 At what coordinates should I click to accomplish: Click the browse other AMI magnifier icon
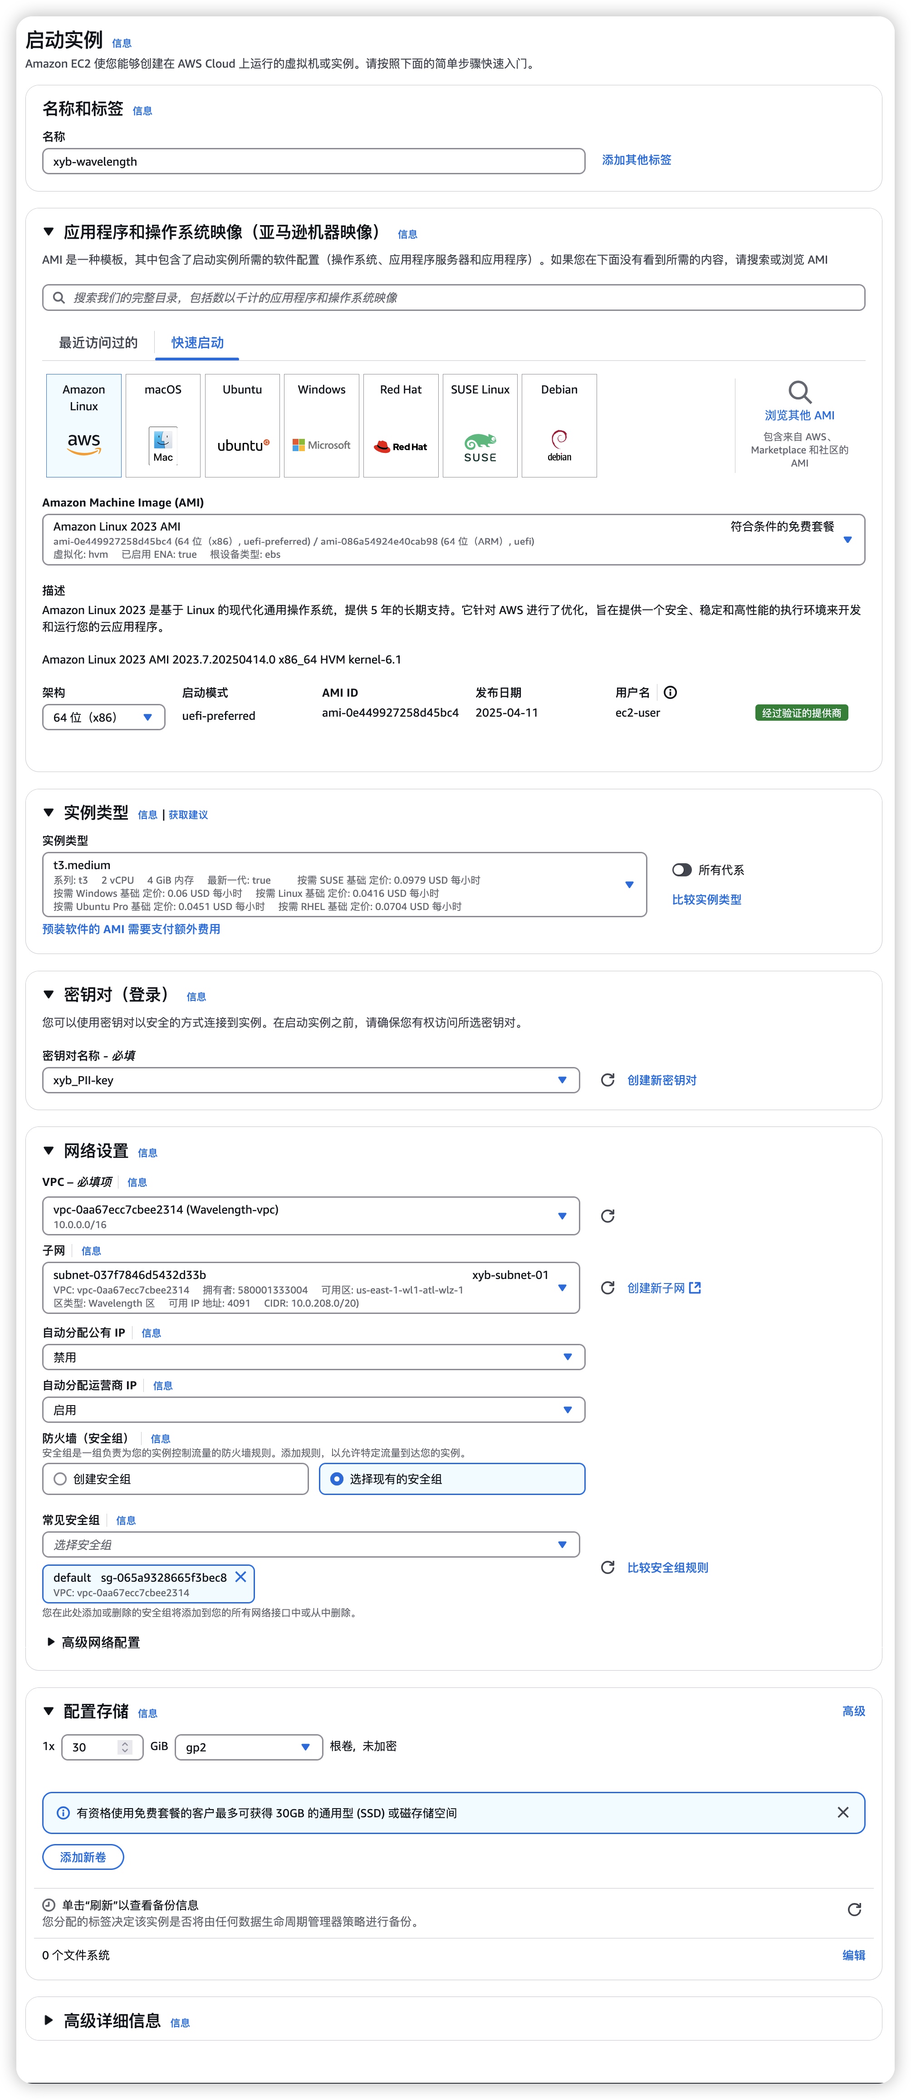799,392
